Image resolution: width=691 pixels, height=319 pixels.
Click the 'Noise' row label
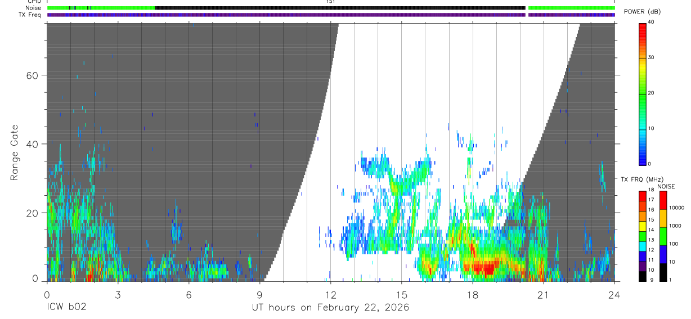[x=33, y=8]
